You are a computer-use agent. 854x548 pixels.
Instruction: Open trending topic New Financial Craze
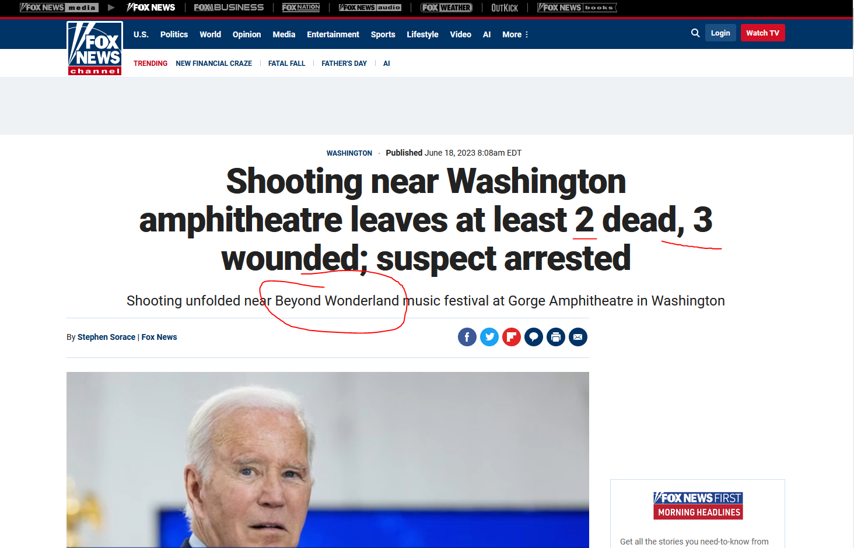pyautogui.click(x=213, y=64)
